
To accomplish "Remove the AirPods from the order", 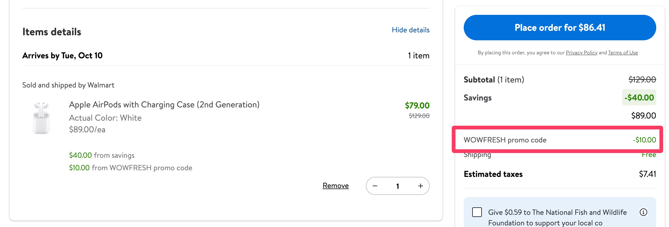I will click(336, 185).
